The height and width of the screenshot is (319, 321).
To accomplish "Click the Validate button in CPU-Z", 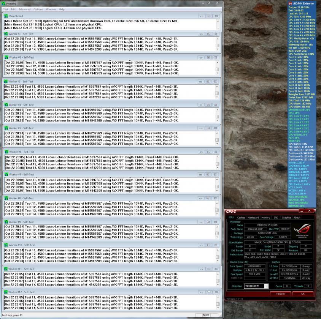I will [280, 294].
